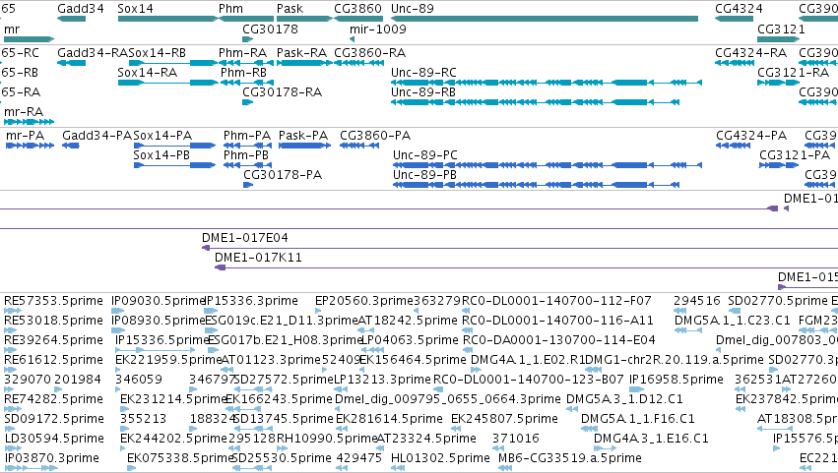Select the RE53018.5prime EST feature
Viewport: 838px width, 473px height.
(x=10, y=330)
